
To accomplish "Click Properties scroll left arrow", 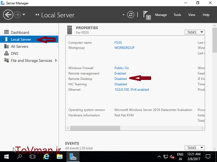I will (68, 128).
